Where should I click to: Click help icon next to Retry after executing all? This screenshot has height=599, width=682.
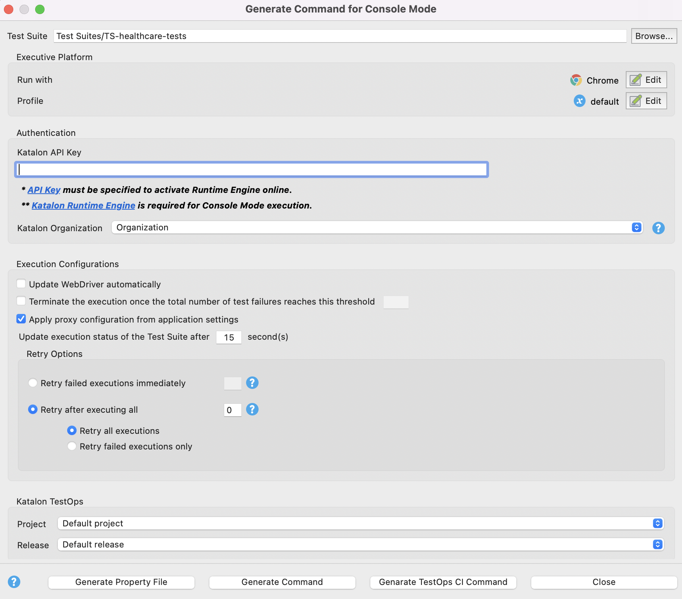click(252, 409)
